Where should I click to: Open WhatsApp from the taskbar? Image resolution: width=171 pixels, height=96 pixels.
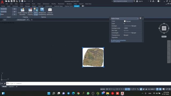(88, 93)
